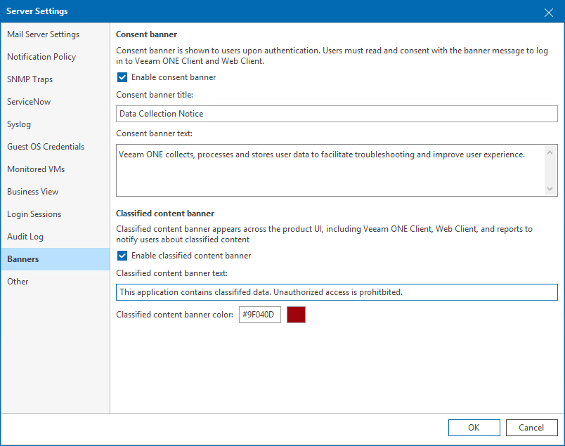
Task: Open ServiceNow configuration
Action: (29, 101)
